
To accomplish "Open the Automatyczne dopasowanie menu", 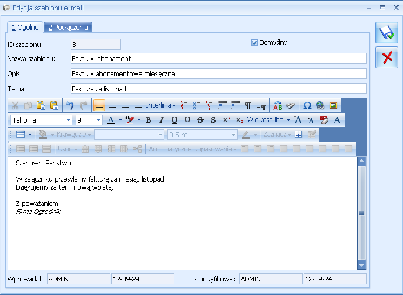I will coord(192,149).
